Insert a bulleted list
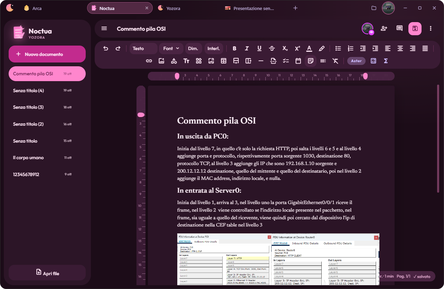The height and width of the screenshot is (289, 444). click(338, 49)
